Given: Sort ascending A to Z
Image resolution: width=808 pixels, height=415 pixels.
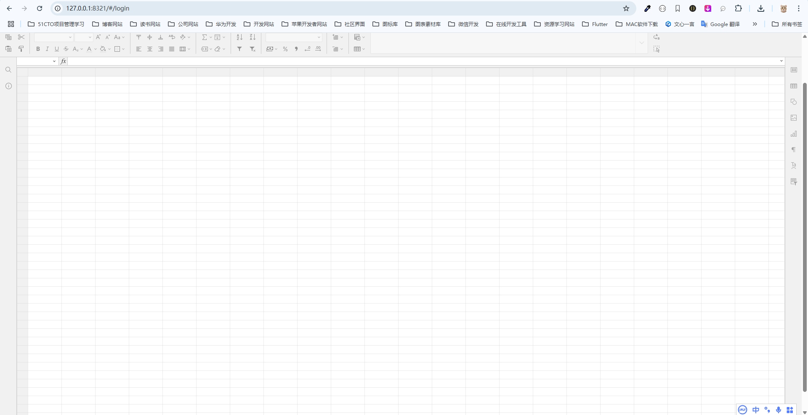Looking at the screenshot, I should pos(239,37).
